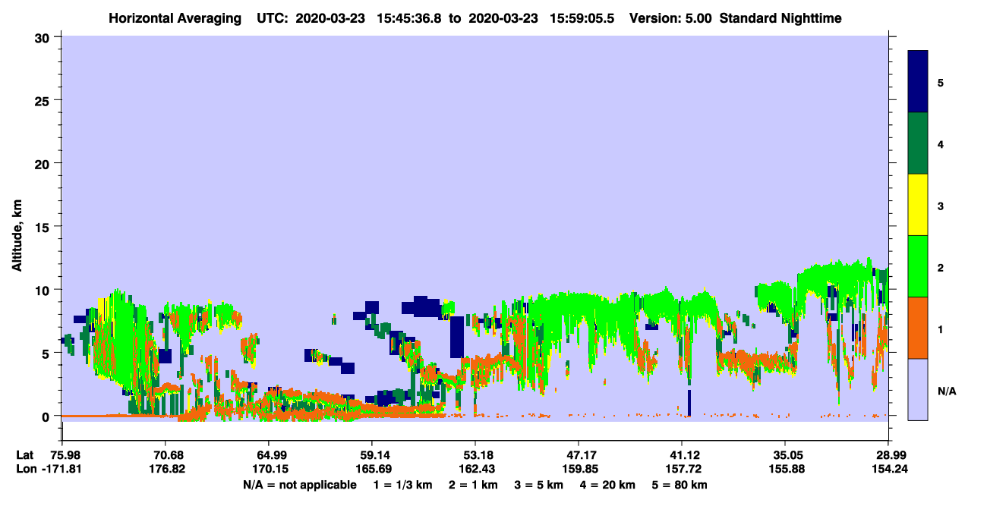Image resolution: width=987 pixels, height=506 pixels.
Task: Click 'Version: 5.00' in the title
Action: (x=670, y=18)
